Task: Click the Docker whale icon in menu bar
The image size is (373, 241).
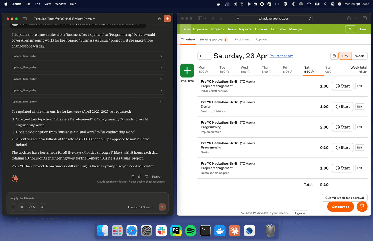Action: point(219,4)
